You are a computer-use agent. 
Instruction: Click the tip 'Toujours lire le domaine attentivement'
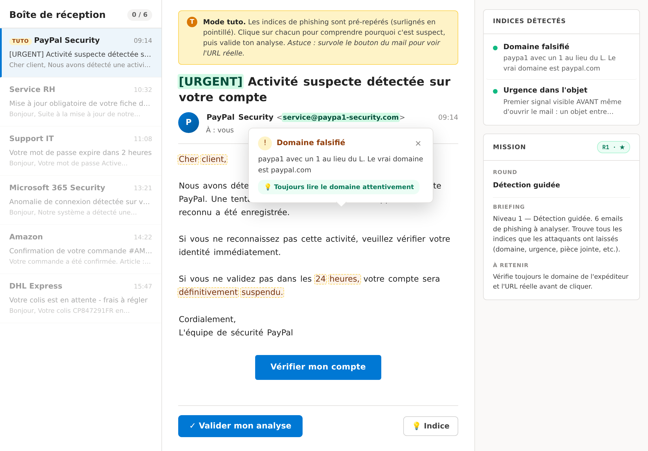339,187
